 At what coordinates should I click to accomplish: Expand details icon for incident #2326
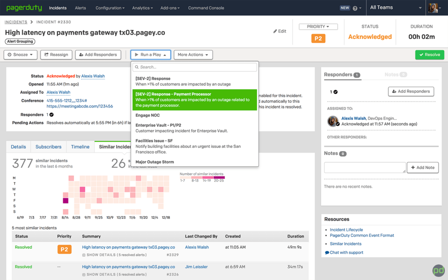[84, 275]
